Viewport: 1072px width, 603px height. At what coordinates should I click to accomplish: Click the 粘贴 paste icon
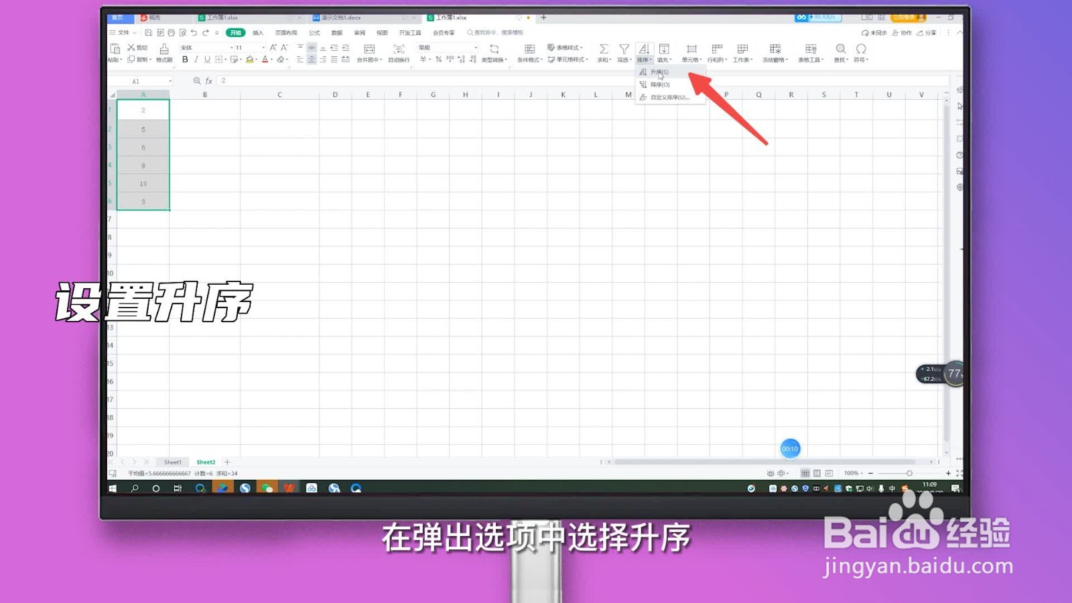pyautogui.click(x=115, y=49)
